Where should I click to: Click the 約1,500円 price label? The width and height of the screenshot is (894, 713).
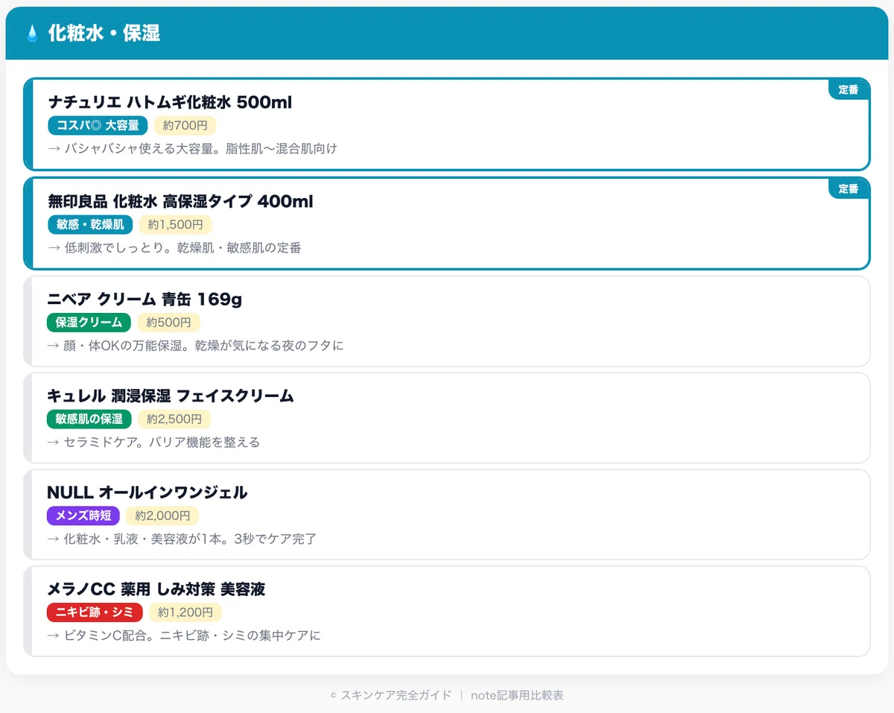coord(176,224)
